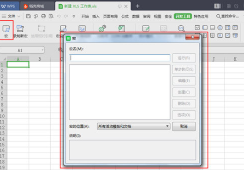Switch to the 稻壳商城 tab
This screenshot has height=170, width=244.
pyautogui.click(x=37, y=6)
